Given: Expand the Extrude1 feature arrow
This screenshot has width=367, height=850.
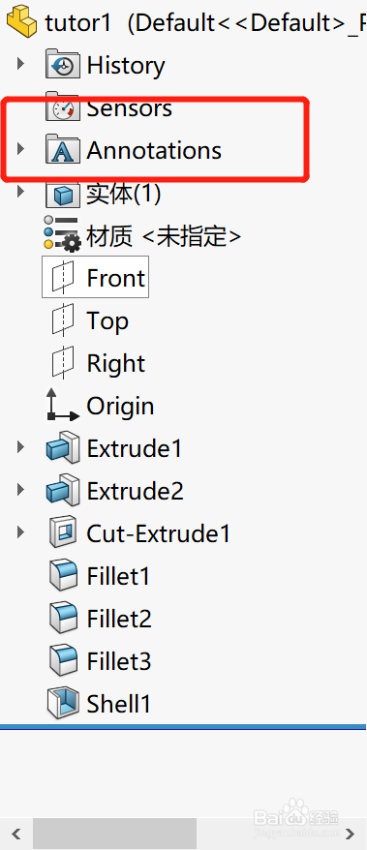Looking at the screenshot, I should 20,447.
